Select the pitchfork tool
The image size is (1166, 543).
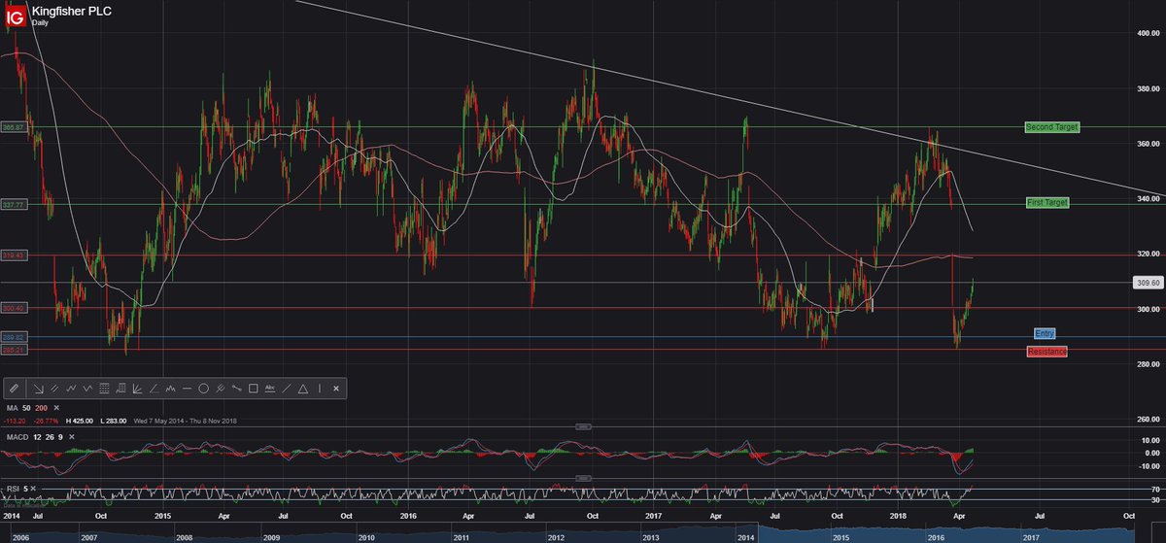click(221, 389)
